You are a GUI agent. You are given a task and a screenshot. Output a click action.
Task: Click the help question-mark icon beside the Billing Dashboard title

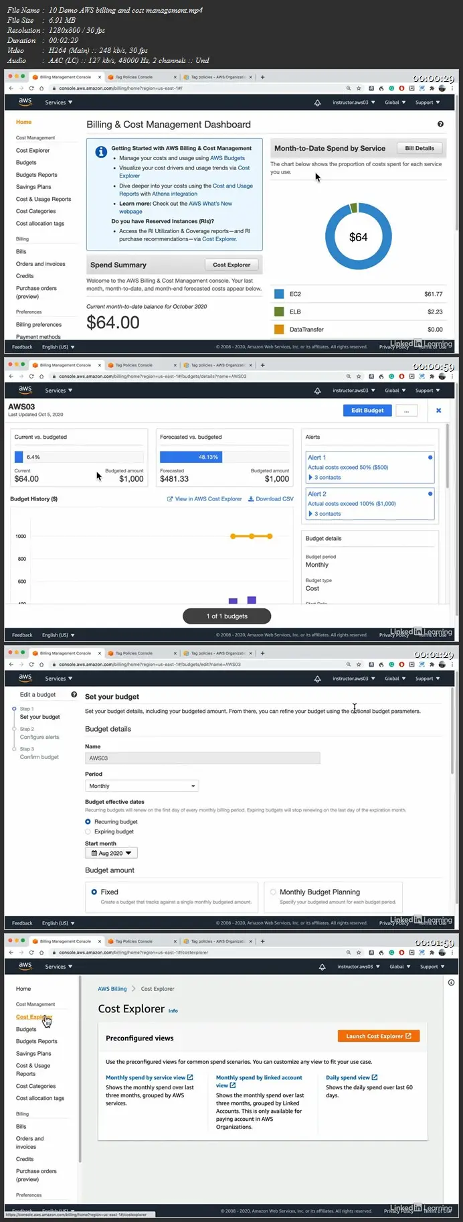[440, 124]
